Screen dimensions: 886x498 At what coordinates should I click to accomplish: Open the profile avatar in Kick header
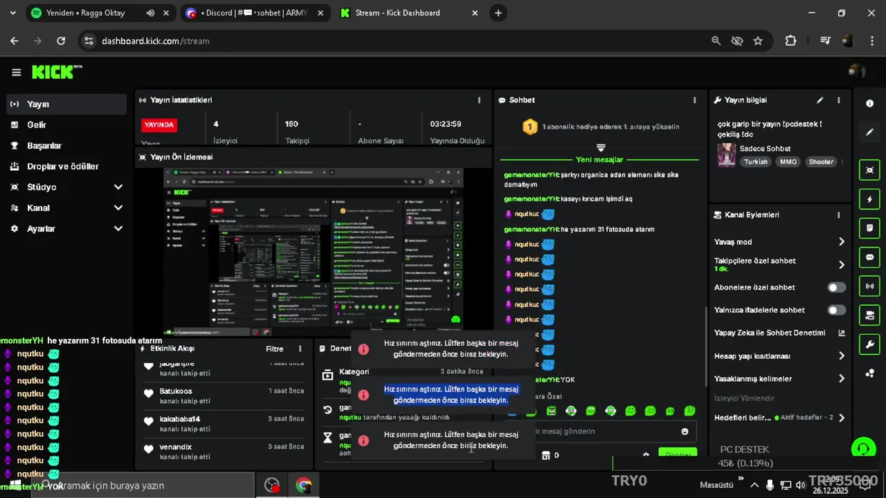click(856, 72)
